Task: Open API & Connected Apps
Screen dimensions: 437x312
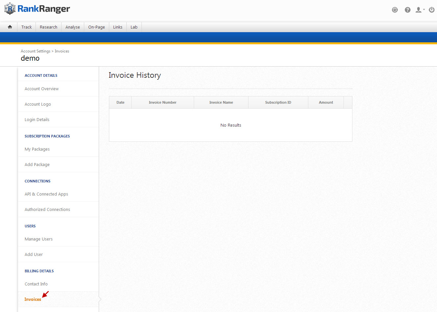Action: click(46, 194)
